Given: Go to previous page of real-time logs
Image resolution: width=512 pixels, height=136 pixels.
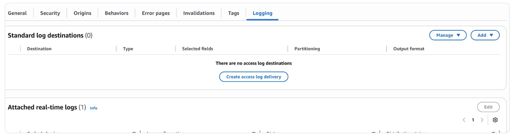Looking at the screenshot, I should coord(464,120).
